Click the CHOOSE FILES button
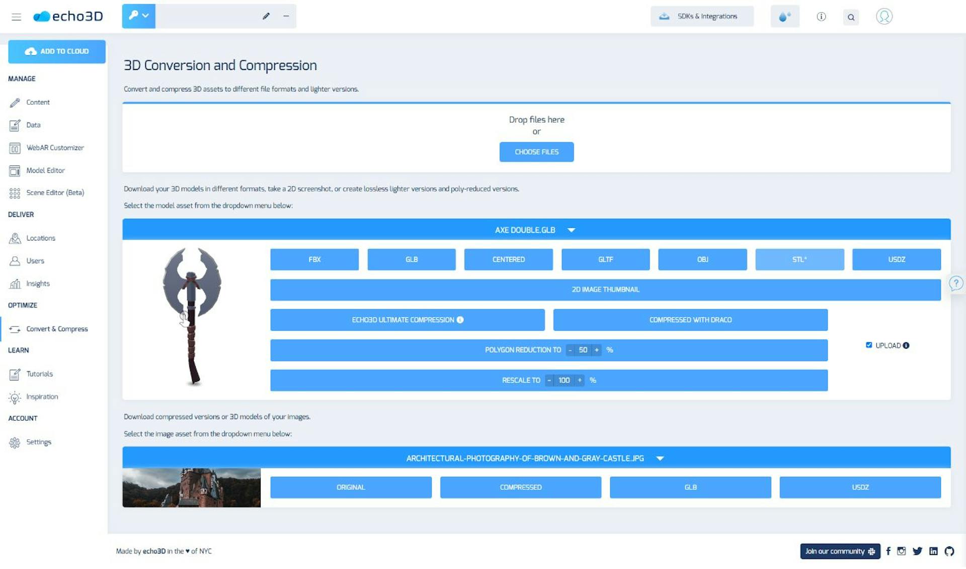 click(536, 151)
